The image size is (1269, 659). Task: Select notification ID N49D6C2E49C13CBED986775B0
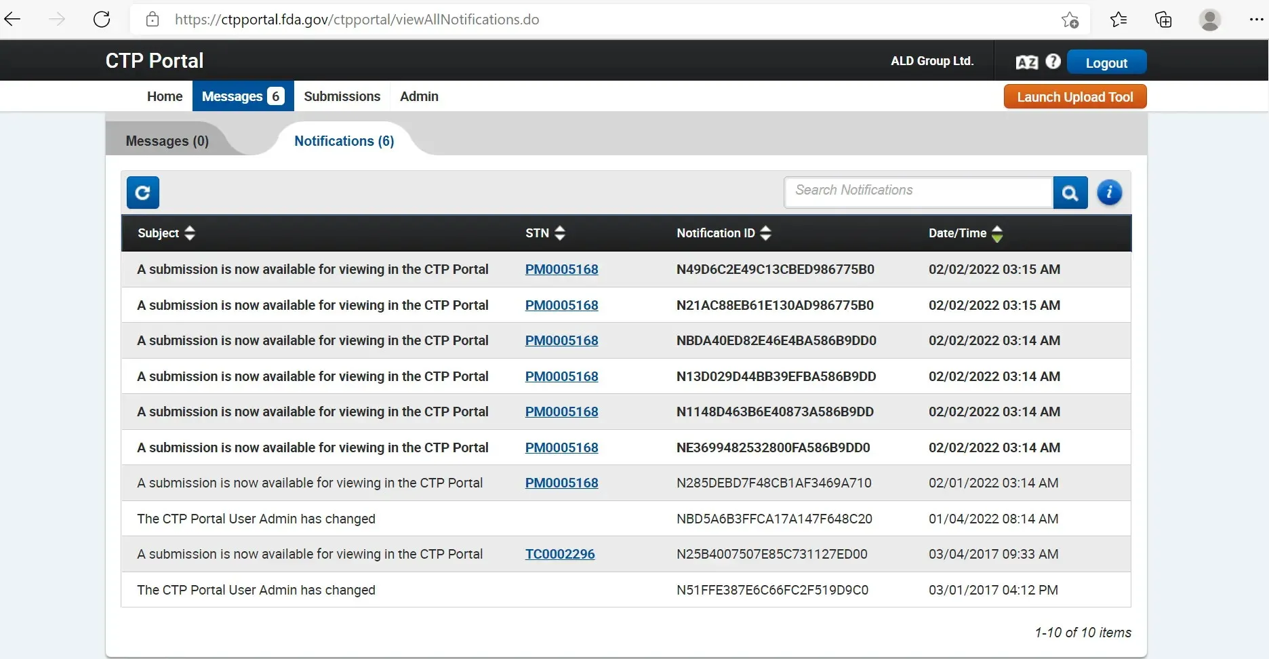click(x=775, y=269)
